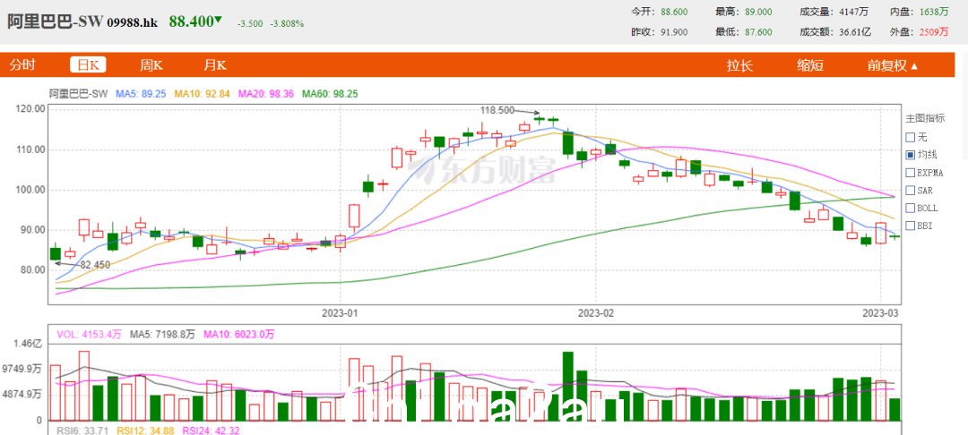The width and height of the screenshot is (968, 435).
Task: Click the 2023-02 date axis marker
Action: [596, 313]
